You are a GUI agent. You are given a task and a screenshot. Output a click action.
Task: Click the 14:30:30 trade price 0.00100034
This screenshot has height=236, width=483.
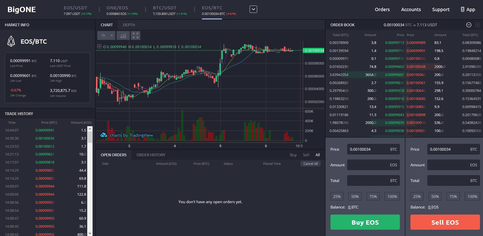[45, 138]
